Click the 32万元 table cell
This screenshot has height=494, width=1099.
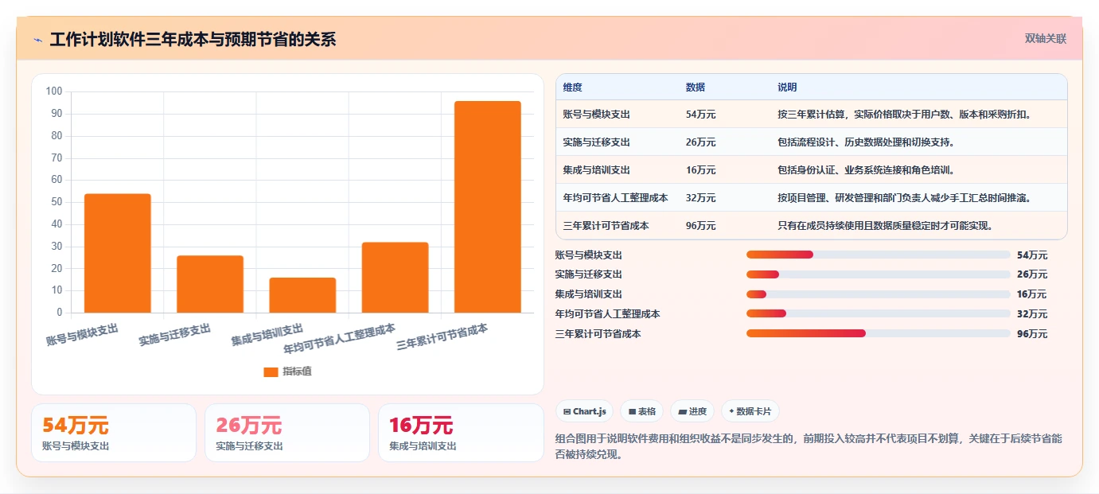700,198
